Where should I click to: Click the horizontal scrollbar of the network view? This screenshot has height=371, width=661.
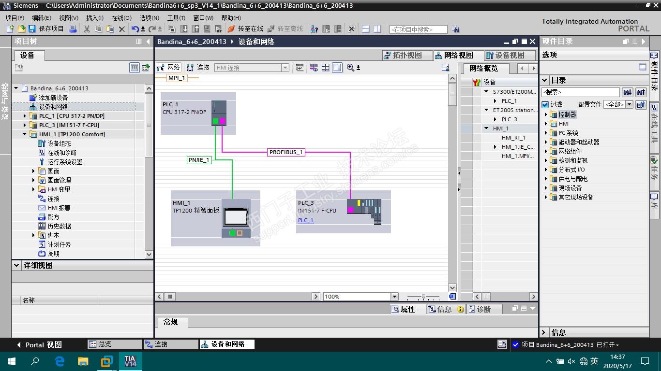(238, 297)
